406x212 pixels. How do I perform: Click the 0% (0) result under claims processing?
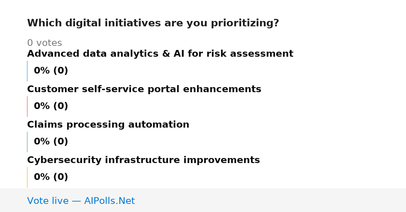(x=51, y=142)
